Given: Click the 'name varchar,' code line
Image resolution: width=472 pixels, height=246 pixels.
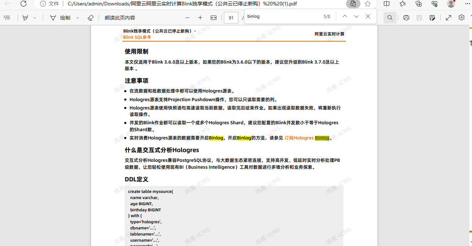Looking at the screenshot, I should [144, 198].
